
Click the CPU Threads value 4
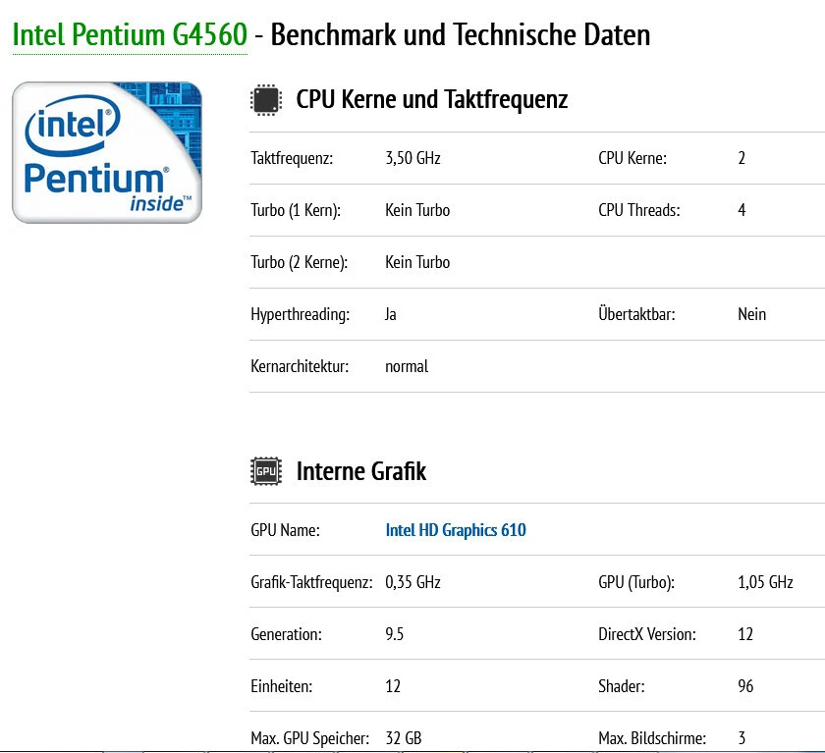pyautogui.click(x=742, y=210)
